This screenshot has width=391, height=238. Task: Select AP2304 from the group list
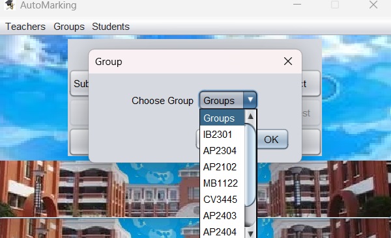point(222,151)
